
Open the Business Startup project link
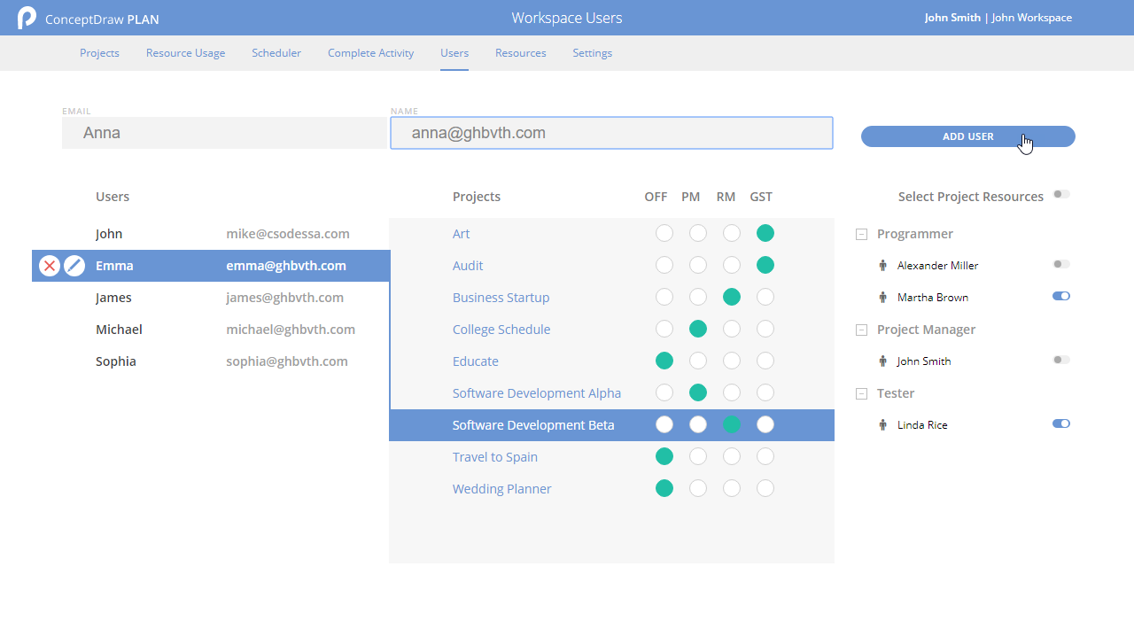coord(501,298)
